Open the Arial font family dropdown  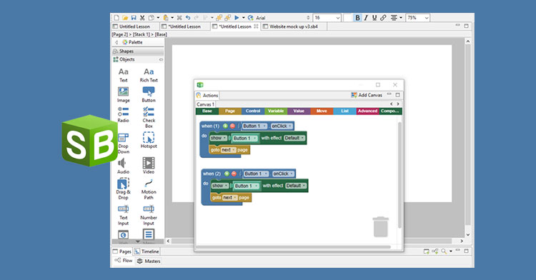point(308,18)
